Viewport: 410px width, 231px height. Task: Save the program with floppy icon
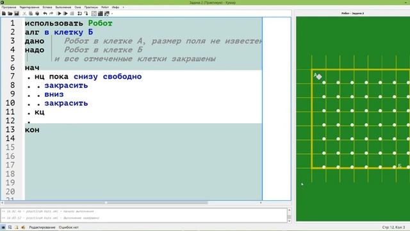coord(17,13)
